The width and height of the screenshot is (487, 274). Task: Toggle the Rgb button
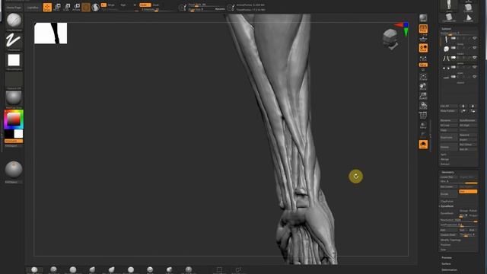[123, 5]
